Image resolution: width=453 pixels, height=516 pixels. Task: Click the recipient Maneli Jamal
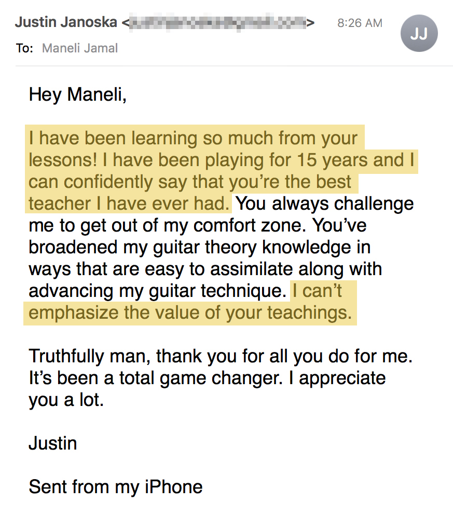[x=80, y=48]
